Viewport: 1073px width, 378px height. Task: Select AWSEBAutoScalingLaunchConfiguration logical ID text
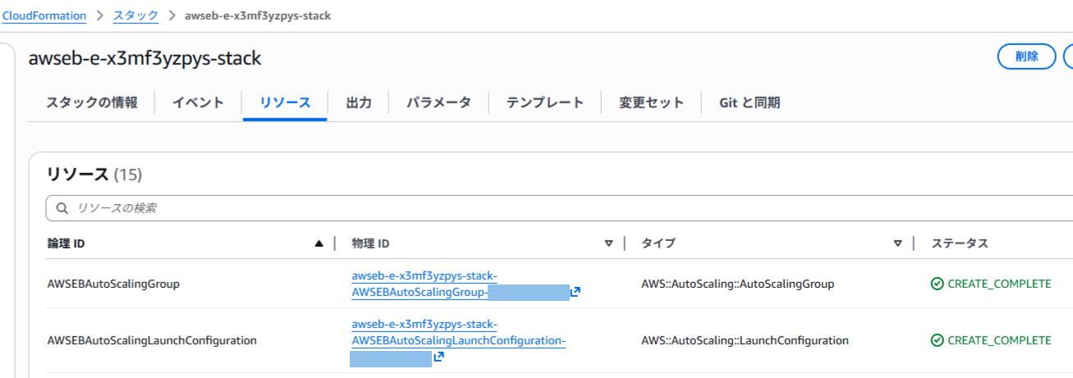pyautogui.click(x=152, y=340)
